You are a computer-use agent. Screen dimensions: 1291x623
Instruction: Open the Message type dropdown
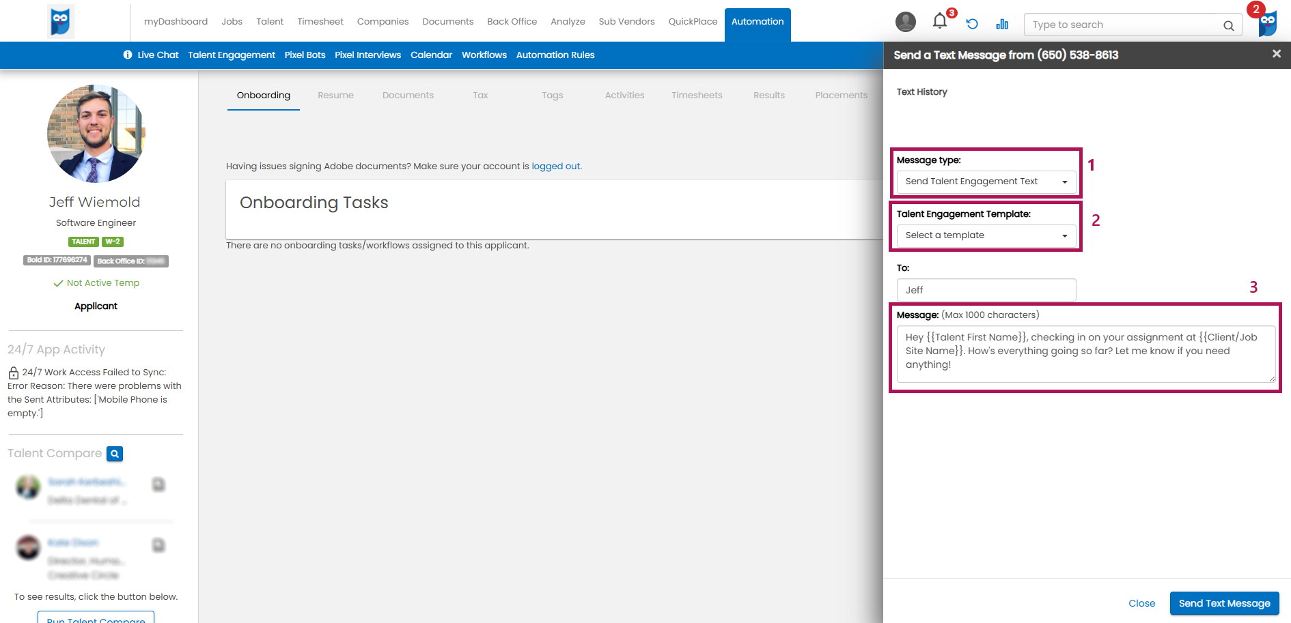986,182
